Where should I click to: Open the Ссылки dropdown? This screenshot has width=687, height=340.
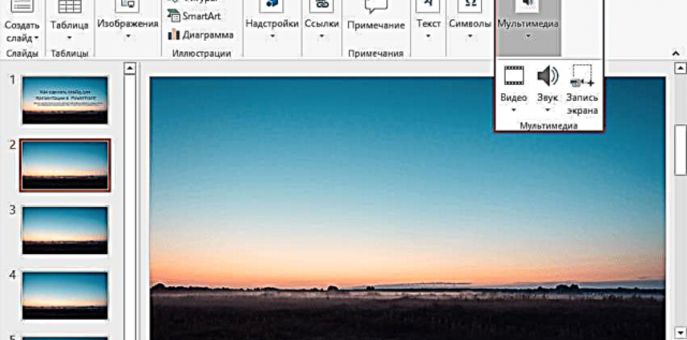(x=322, y=36)
